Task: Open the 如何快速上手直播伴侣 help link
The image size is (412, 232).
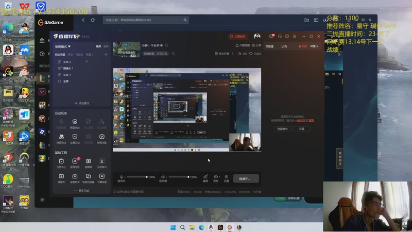Action: (128, 192)
